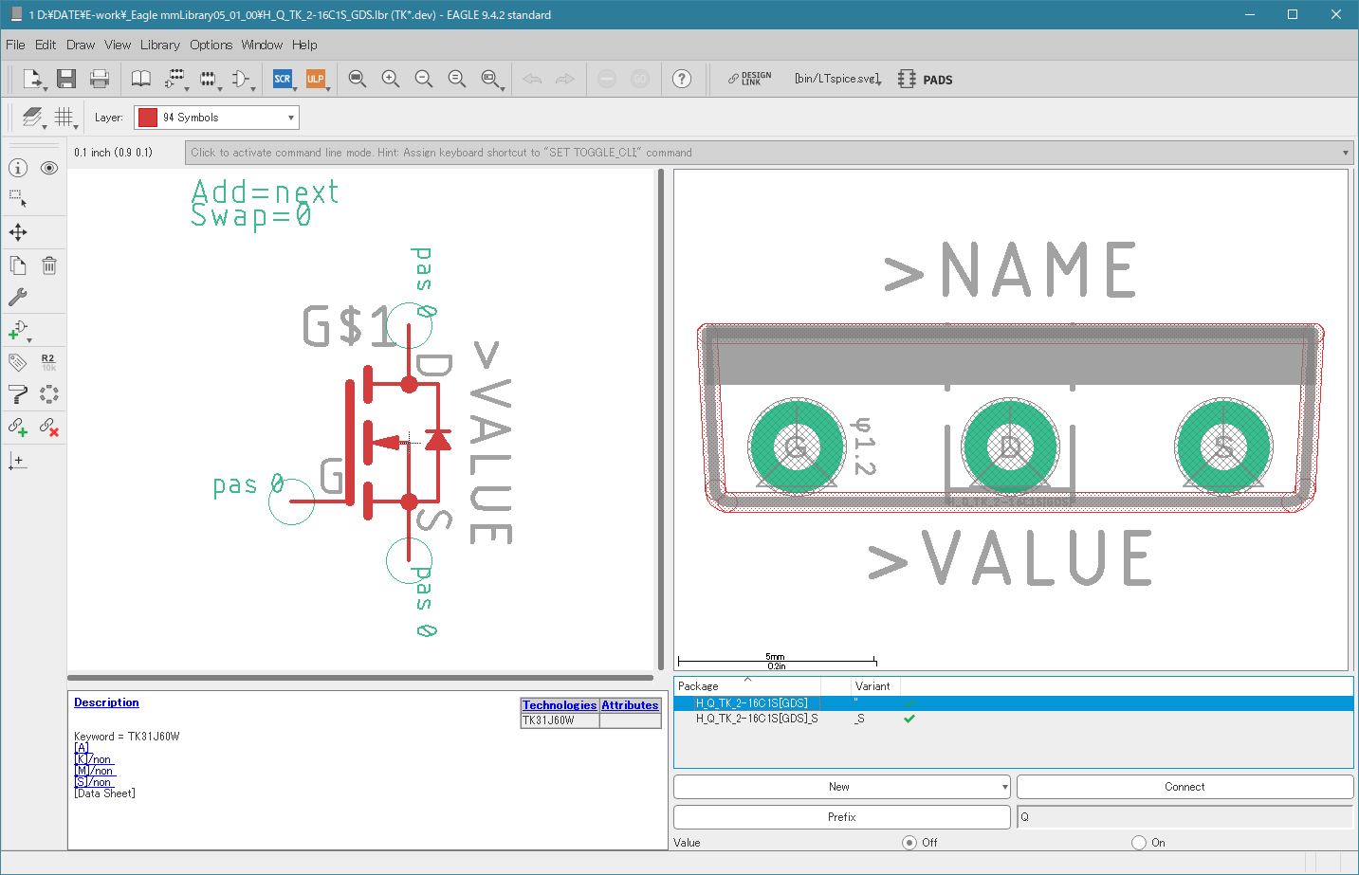Open the grid settings icon
The width and height of the screenshot is (1359, 875).
coord(64,117)
